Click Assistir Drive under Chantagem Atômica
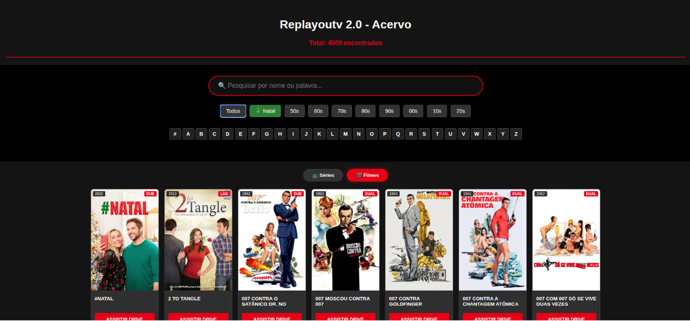Screen dimensions: 690x321 (493, 318)
